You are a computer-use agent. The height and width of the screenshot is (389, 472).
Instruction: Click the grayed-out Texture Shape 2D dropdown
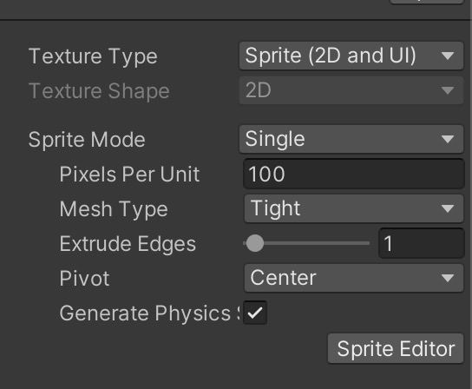351,90
